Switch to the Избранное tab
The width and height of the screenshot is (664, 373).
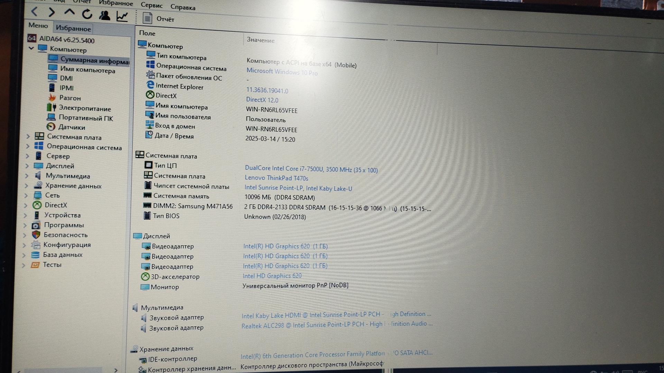point(73,28)
